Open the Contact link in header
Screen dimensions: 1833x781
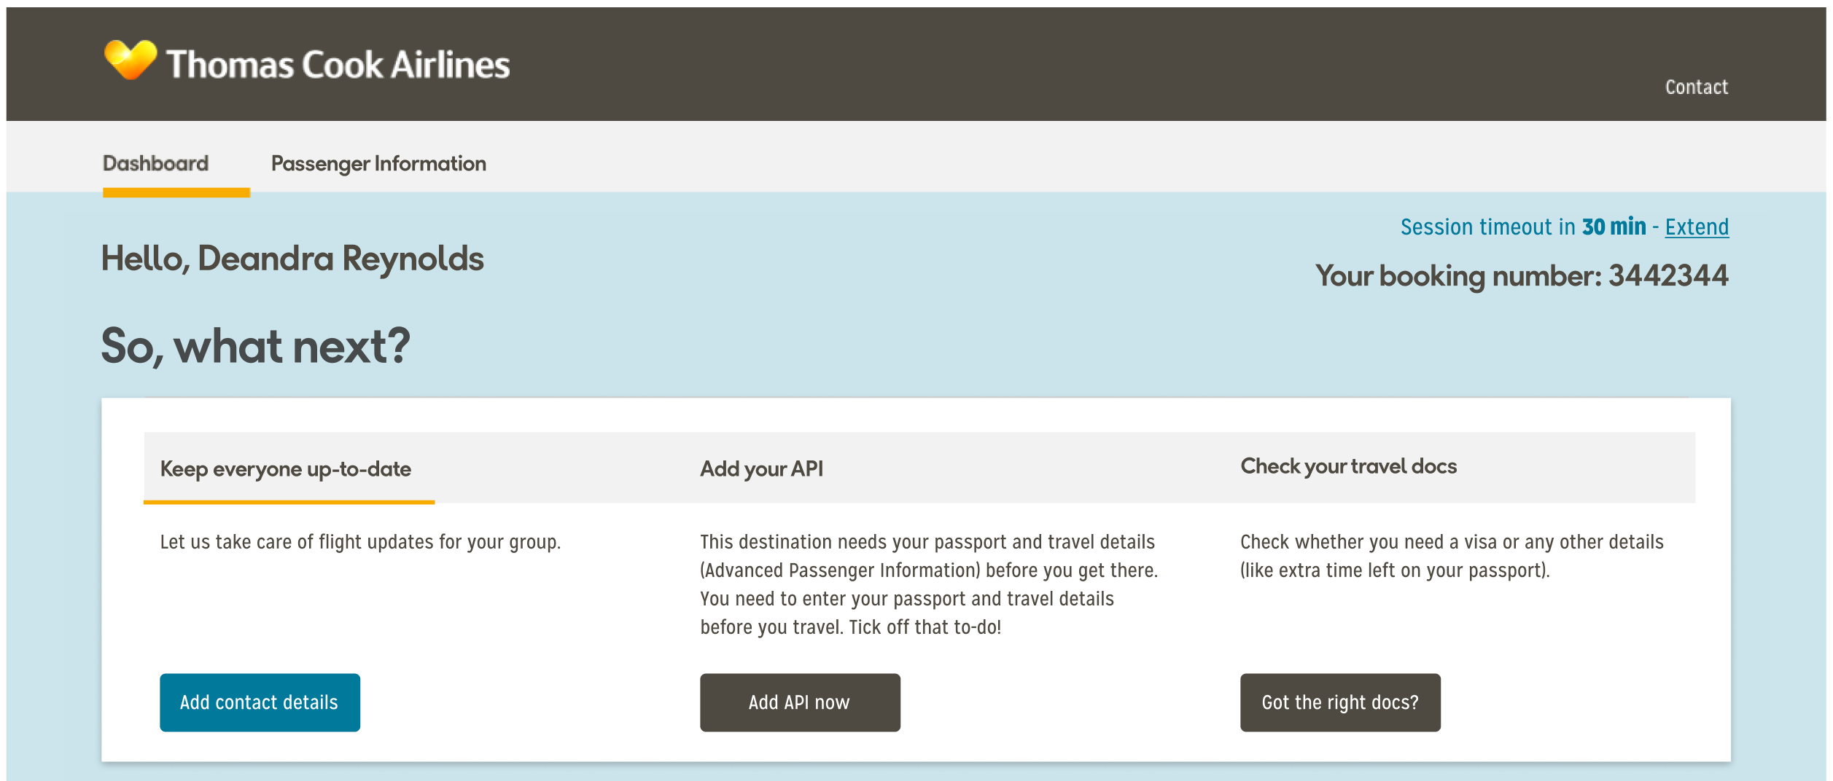(x=1696, y=87)
